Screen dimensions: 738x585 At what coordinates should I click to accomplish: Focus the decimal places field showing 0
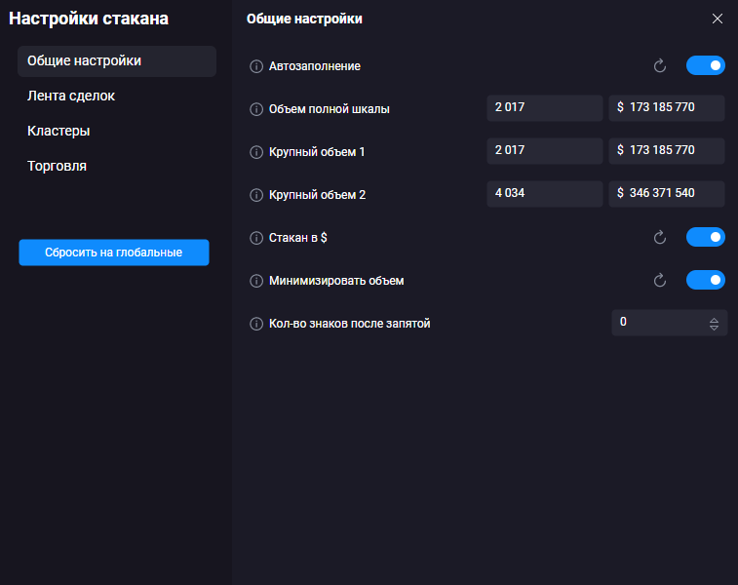pos(670,323)
